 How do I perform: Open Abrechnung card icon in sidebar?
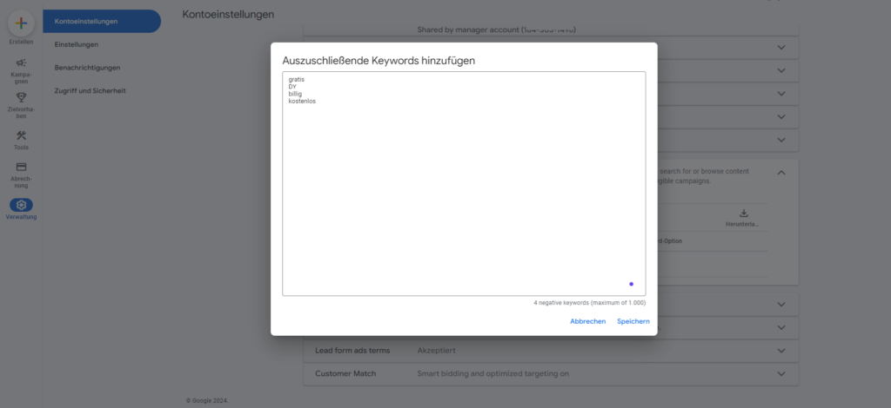(21, 168)
